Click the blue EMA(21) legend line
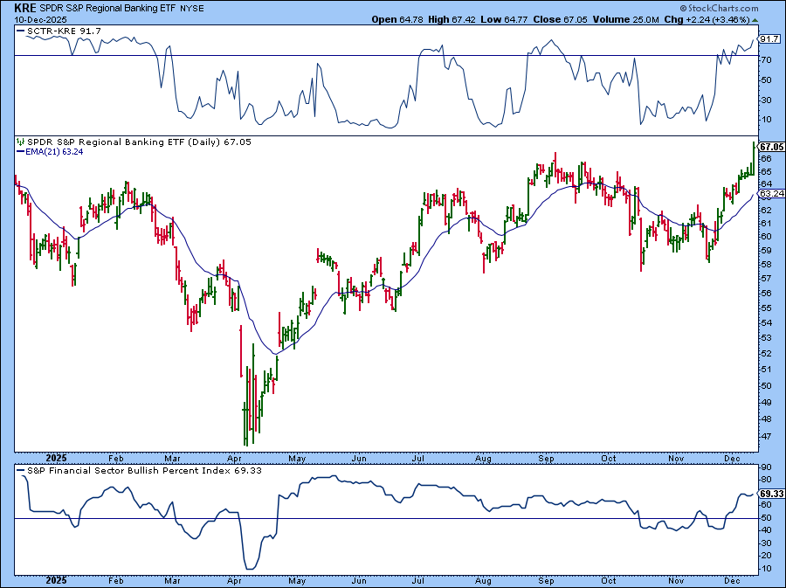Screen dimensions: 786x588 click(x=21, y=152)
